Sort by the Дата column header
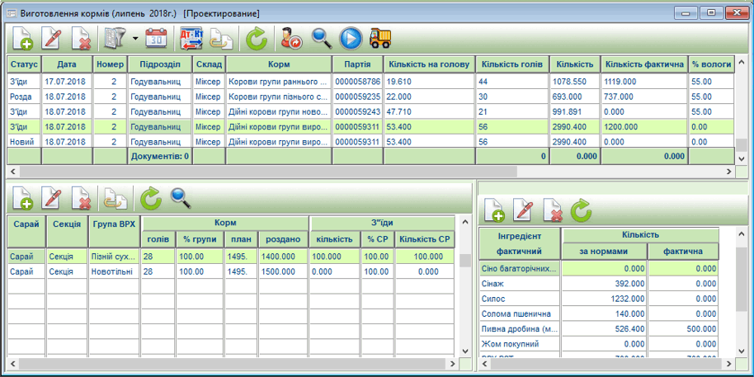 click(x=66, y=64)
